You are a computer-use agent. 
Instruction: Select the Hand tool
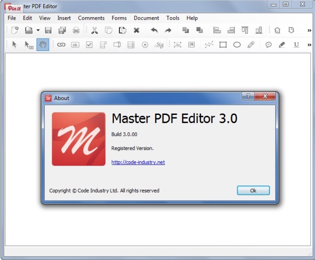43,44
